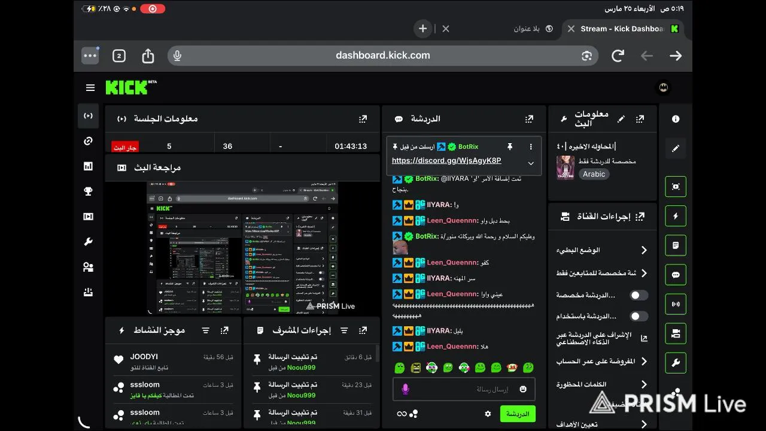Toggle the channel actions widget in the right rail
Viewport: 766px width, 431px height.
point(676,333)
